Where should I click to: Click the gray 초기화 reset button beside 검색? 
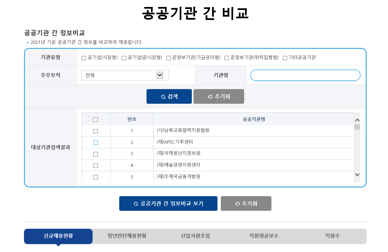point(218,96)
